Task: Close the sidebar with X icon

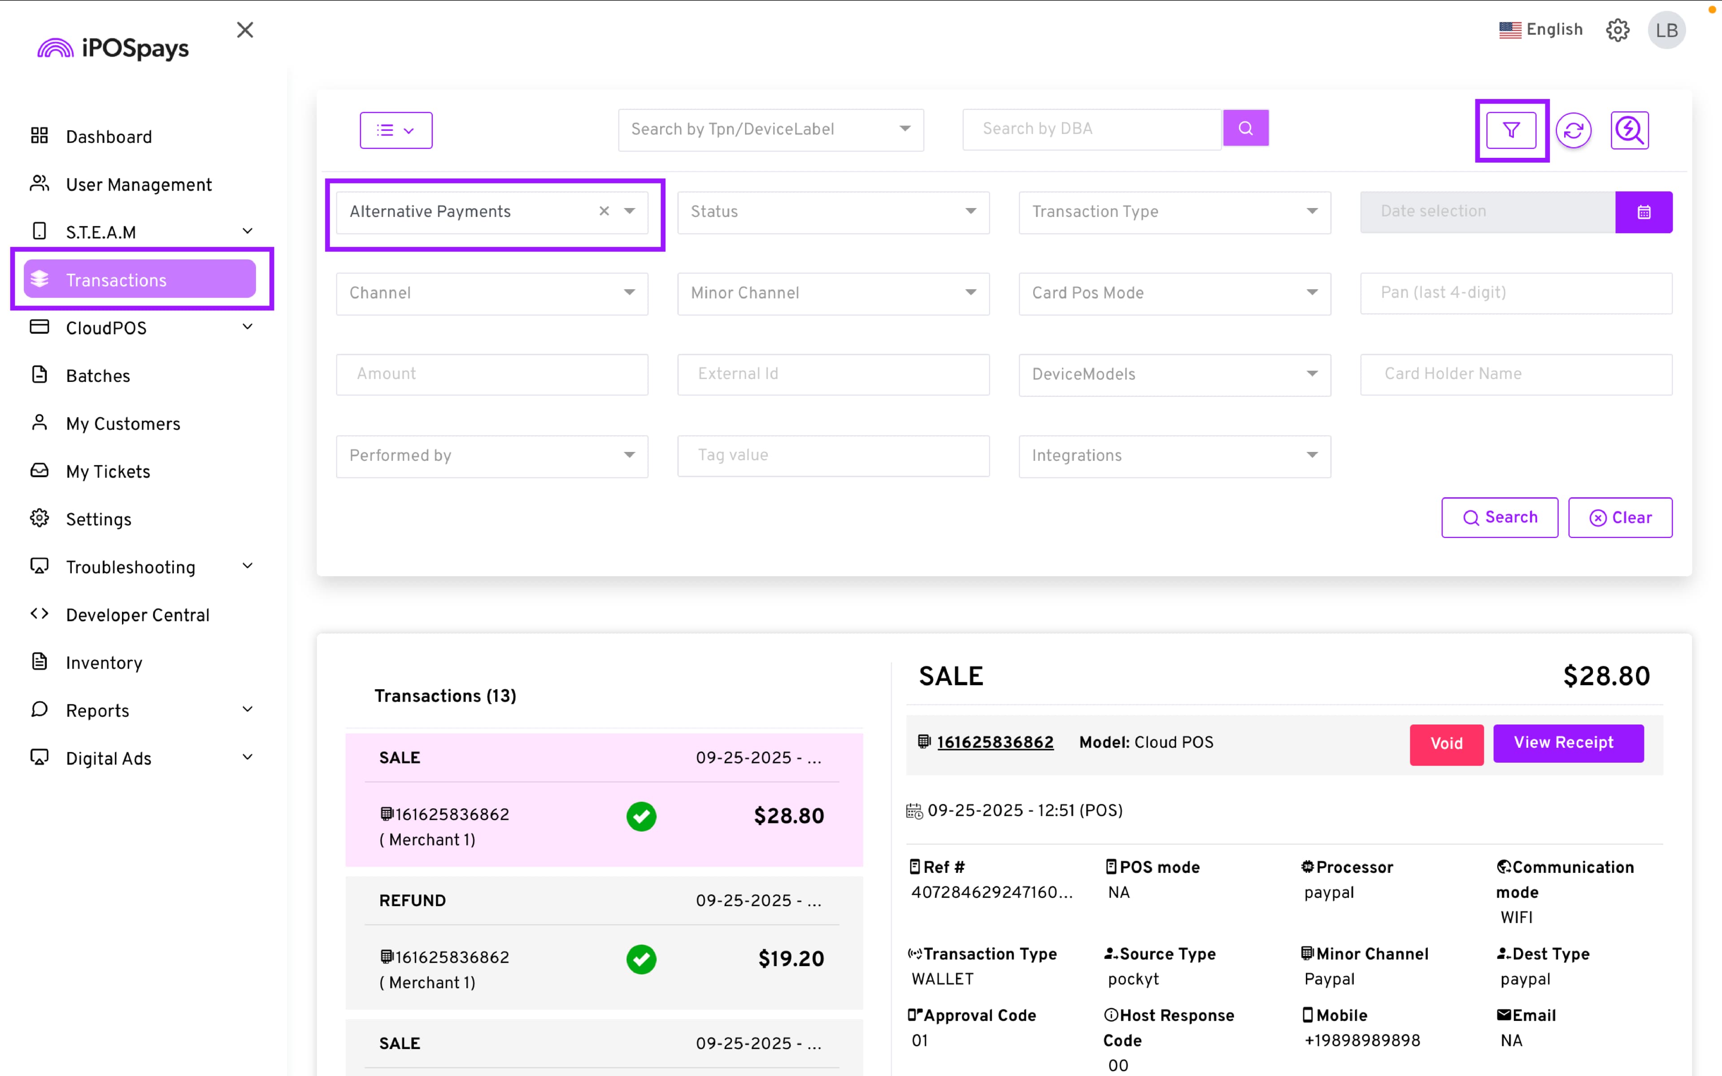Action: click(x=245, y=30)
